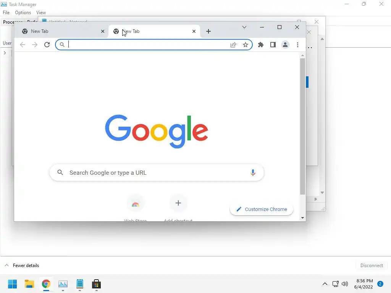
Task: Click the voice search microphone icon
Action: 253,172
